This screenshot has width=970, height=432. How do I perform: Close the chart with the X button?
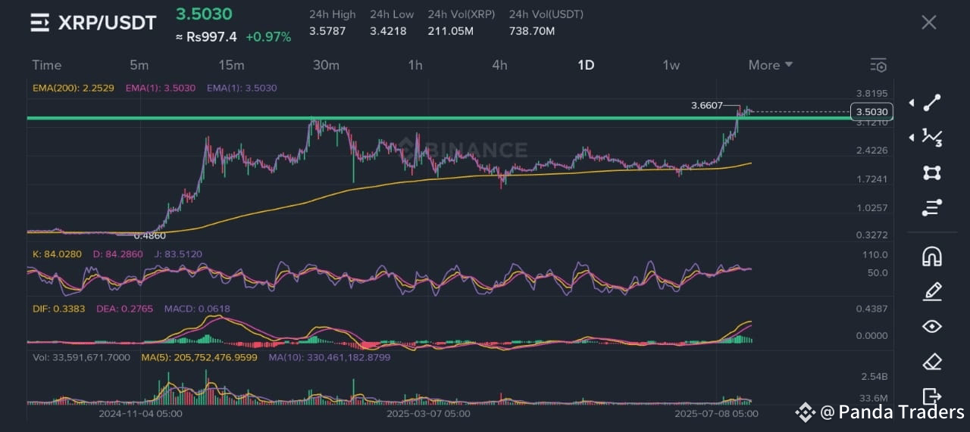click(x=928, y=22)
